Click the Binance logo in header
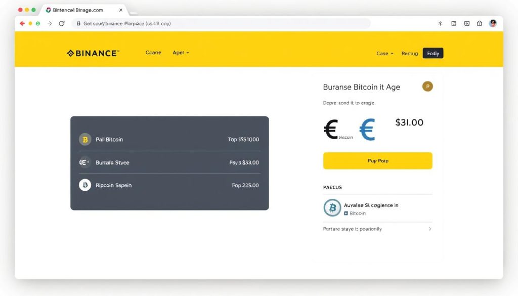Screen dimensions: 518x296 coord(93,53)
